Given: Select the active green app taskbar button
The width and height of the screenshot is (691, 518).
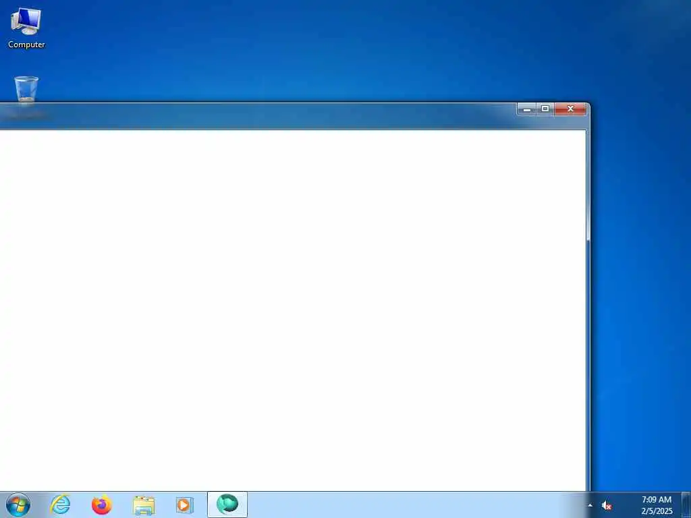Looking at the screenshot, I should (x=227, y=505).
